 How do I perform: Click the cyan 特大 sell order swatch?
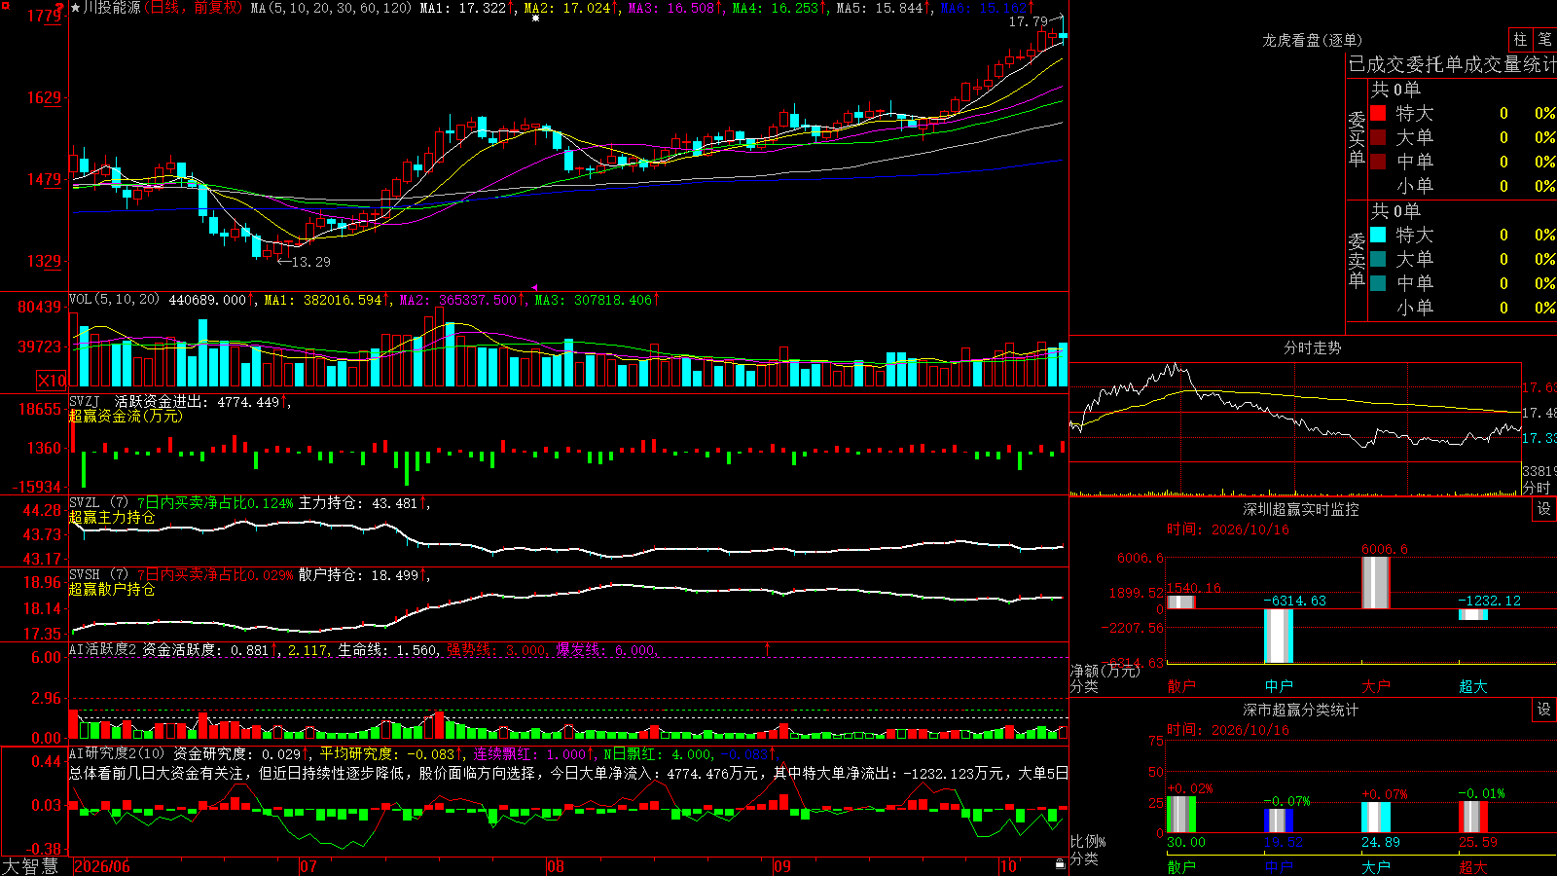pyautogui.click(x=1378, y=235)
